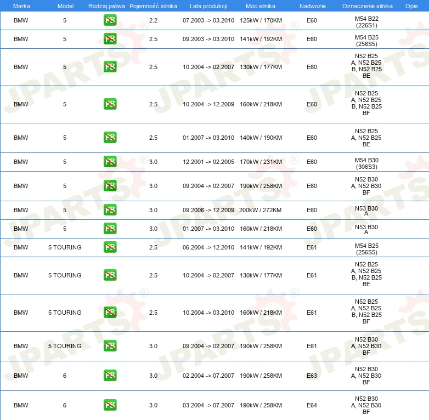This screenshot has height=420, width=429.
Task: Select the 12.2001 -> 02.2005 date cell
Action: tap(208, 162)
